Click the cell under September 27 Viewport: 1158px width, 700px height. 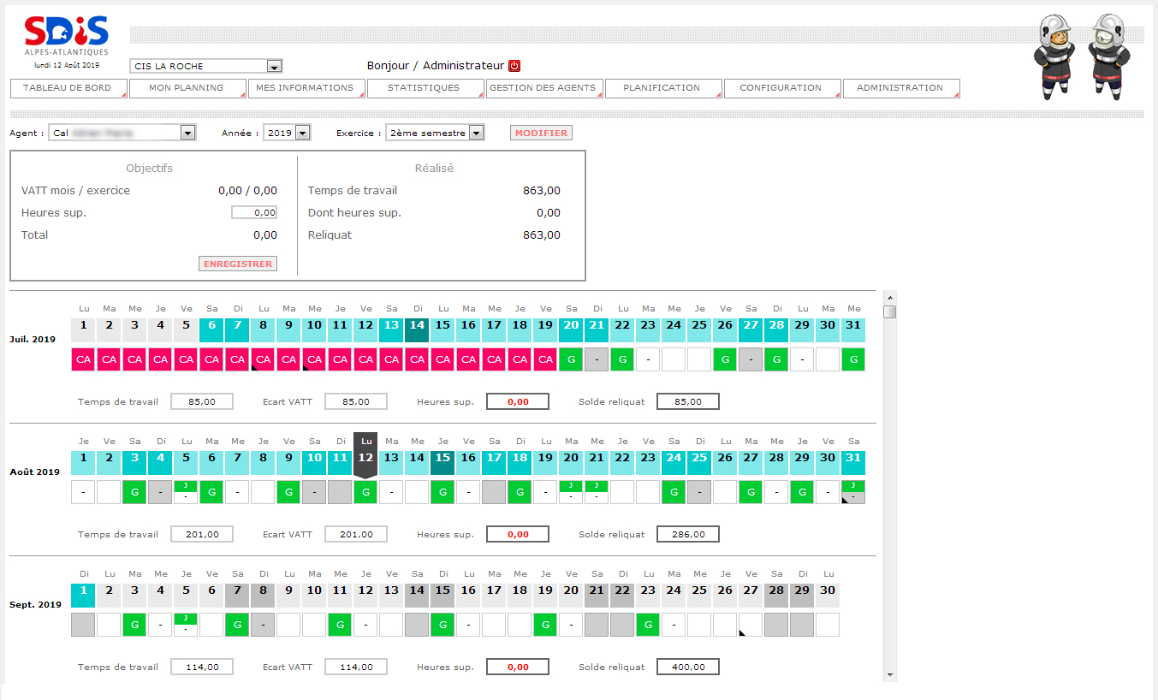coord(751,625)
